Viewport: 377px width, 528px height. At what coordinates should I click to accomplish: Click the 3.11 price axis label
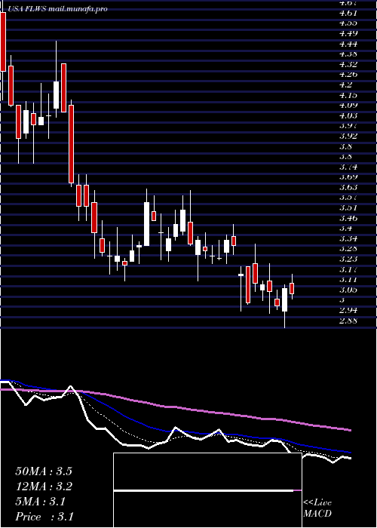coord(348,280)
